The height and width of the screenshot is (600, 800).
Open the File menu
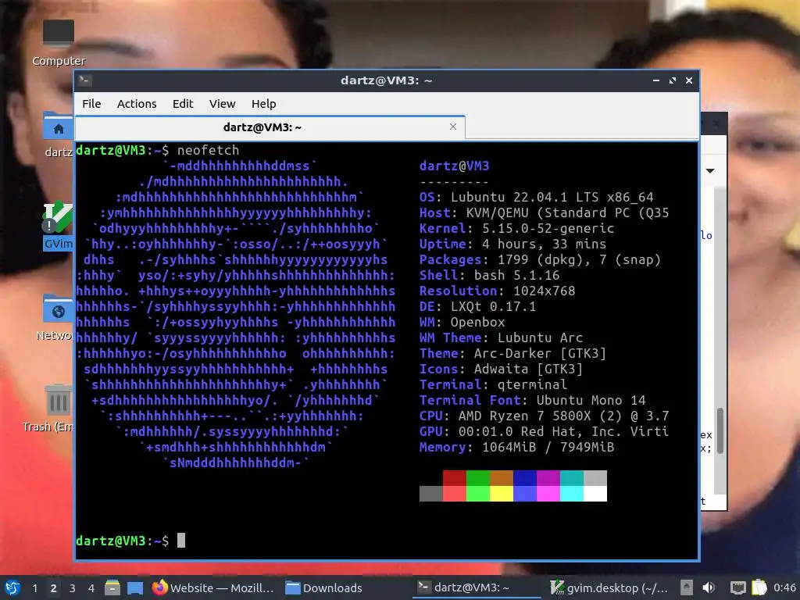tap(91, 104)
